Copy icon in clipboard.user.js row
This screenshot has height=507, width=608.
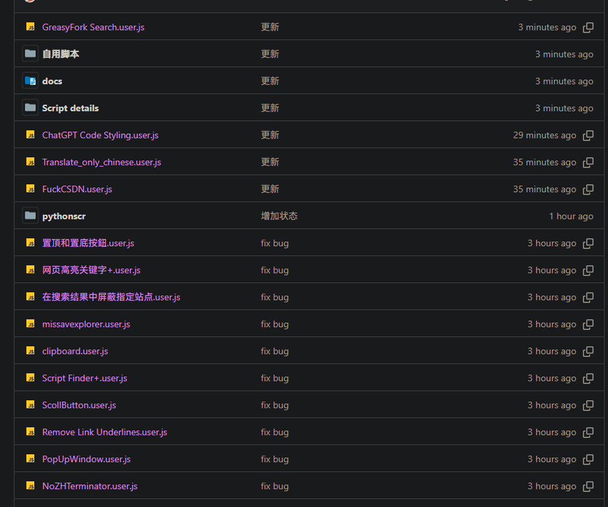[x=588, y=352]
